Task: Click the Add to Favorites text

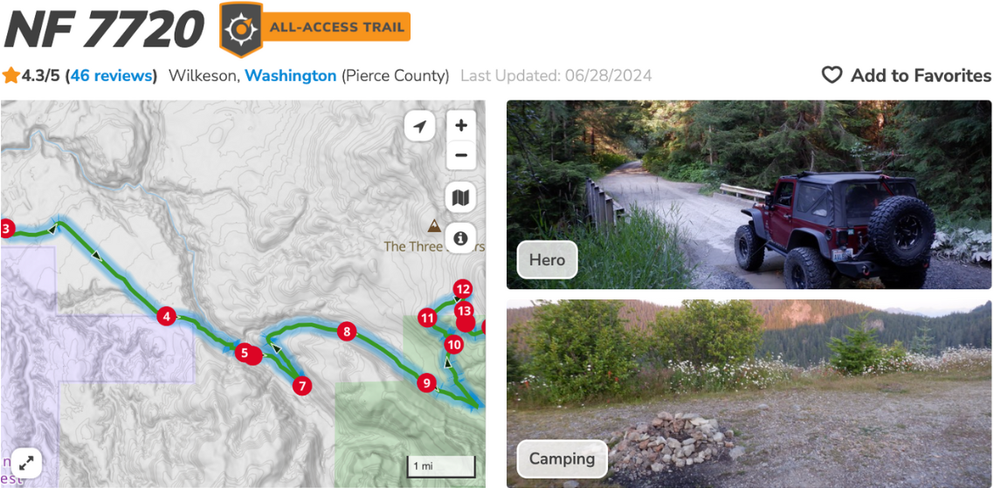Action: 921,76
